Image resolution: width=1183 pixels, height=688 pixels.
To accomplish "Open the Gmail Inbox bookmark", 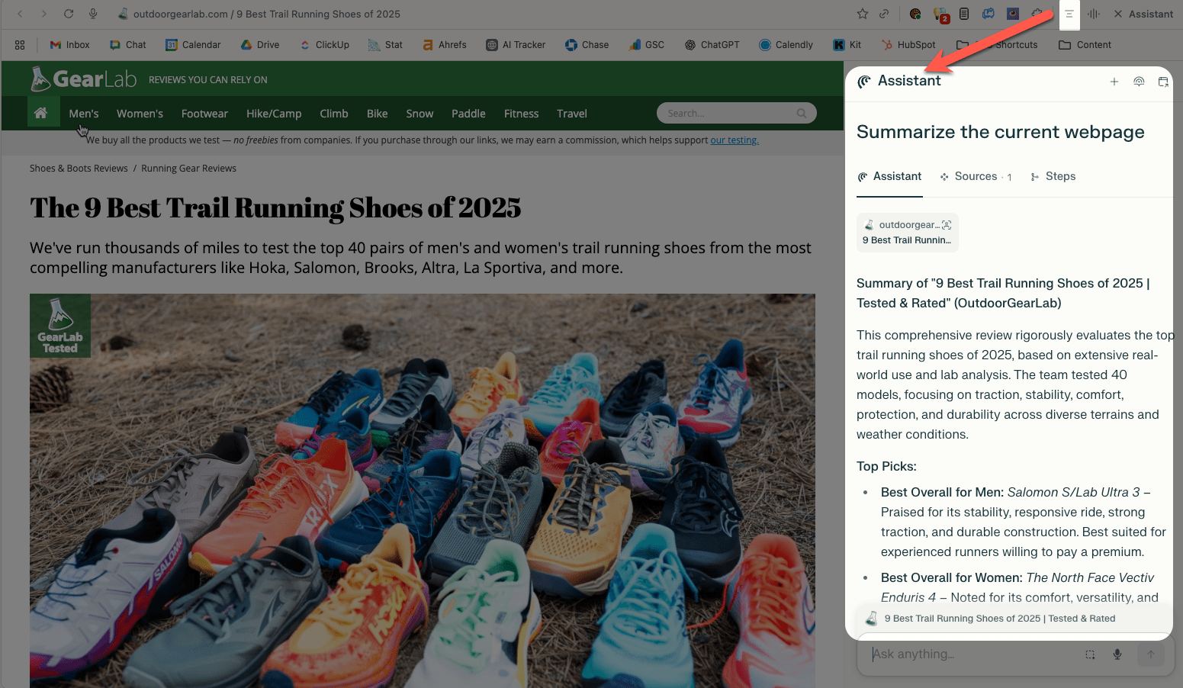I will click(69, 45).
